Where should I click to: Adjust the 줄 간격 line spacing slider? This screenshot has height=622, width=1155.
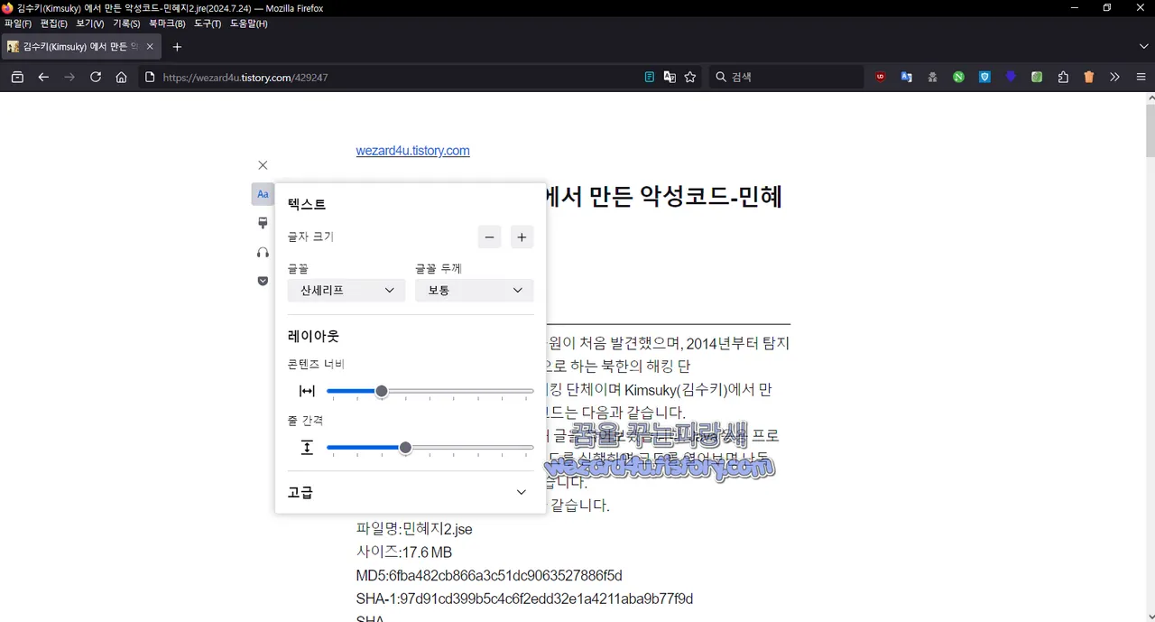click(430, 447)
